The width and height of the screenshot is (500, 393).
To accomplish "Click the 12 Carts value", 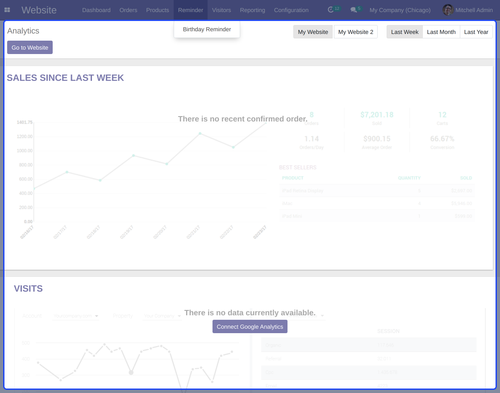I will 442,115.
